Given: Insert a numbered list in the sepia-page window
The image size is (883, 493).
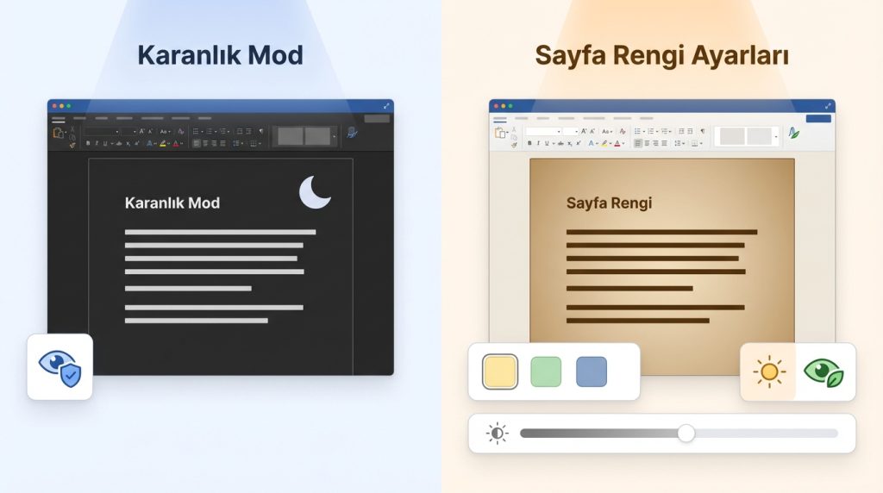Looking at the screenshot, I should [651, 131].
